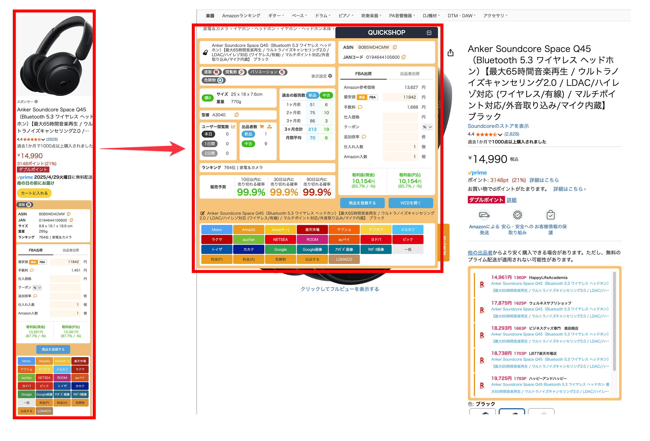Open the ユーザー閲覧数 chart icon
Image resolution: width=650 pixels, height=441 pixels.
coord(233,127)
